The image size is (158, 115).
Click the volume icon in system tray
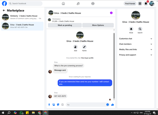tap(135, 113)
